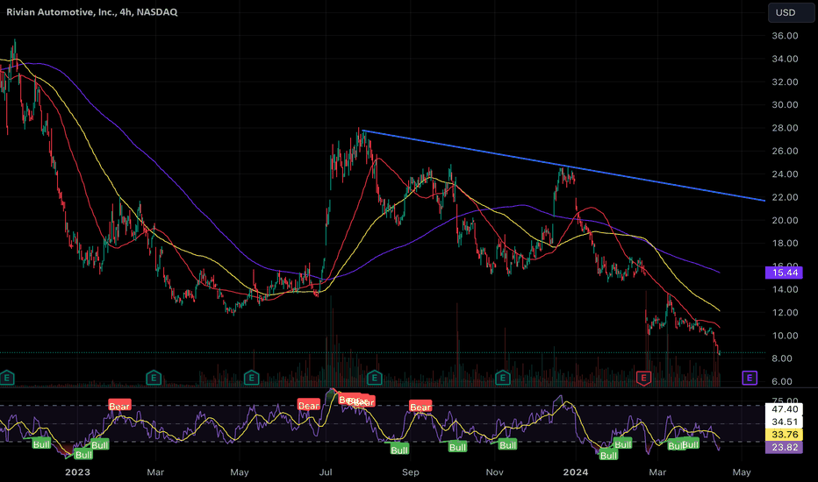Open the teal earnings marker near May 2023
This screenshot has width=818, height=482.
(x=251, y=377)
